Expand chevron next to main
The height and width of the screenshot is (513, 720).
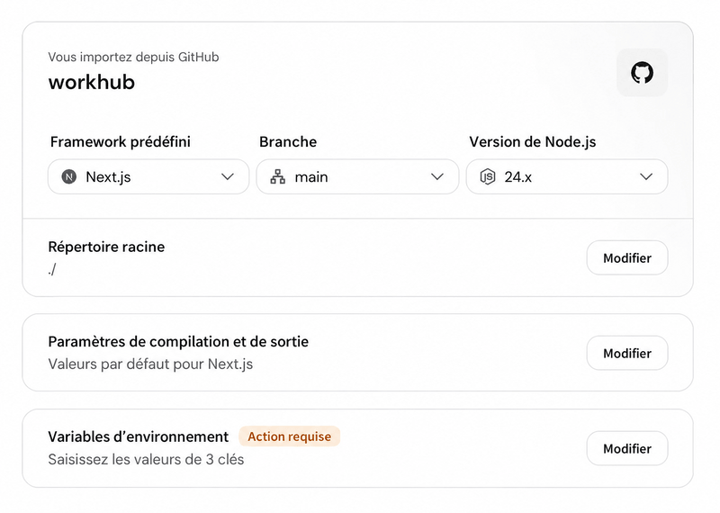437,176
